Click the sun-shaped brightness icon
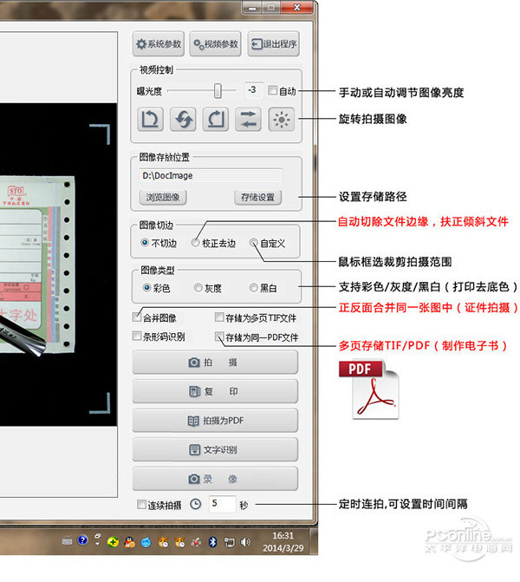 point(282,120)
